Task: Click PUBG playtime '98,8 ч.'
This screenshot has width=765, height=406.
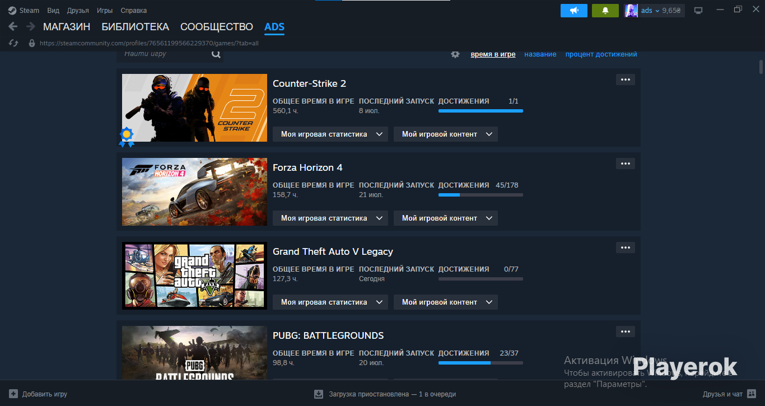Action: click(283, 363)
